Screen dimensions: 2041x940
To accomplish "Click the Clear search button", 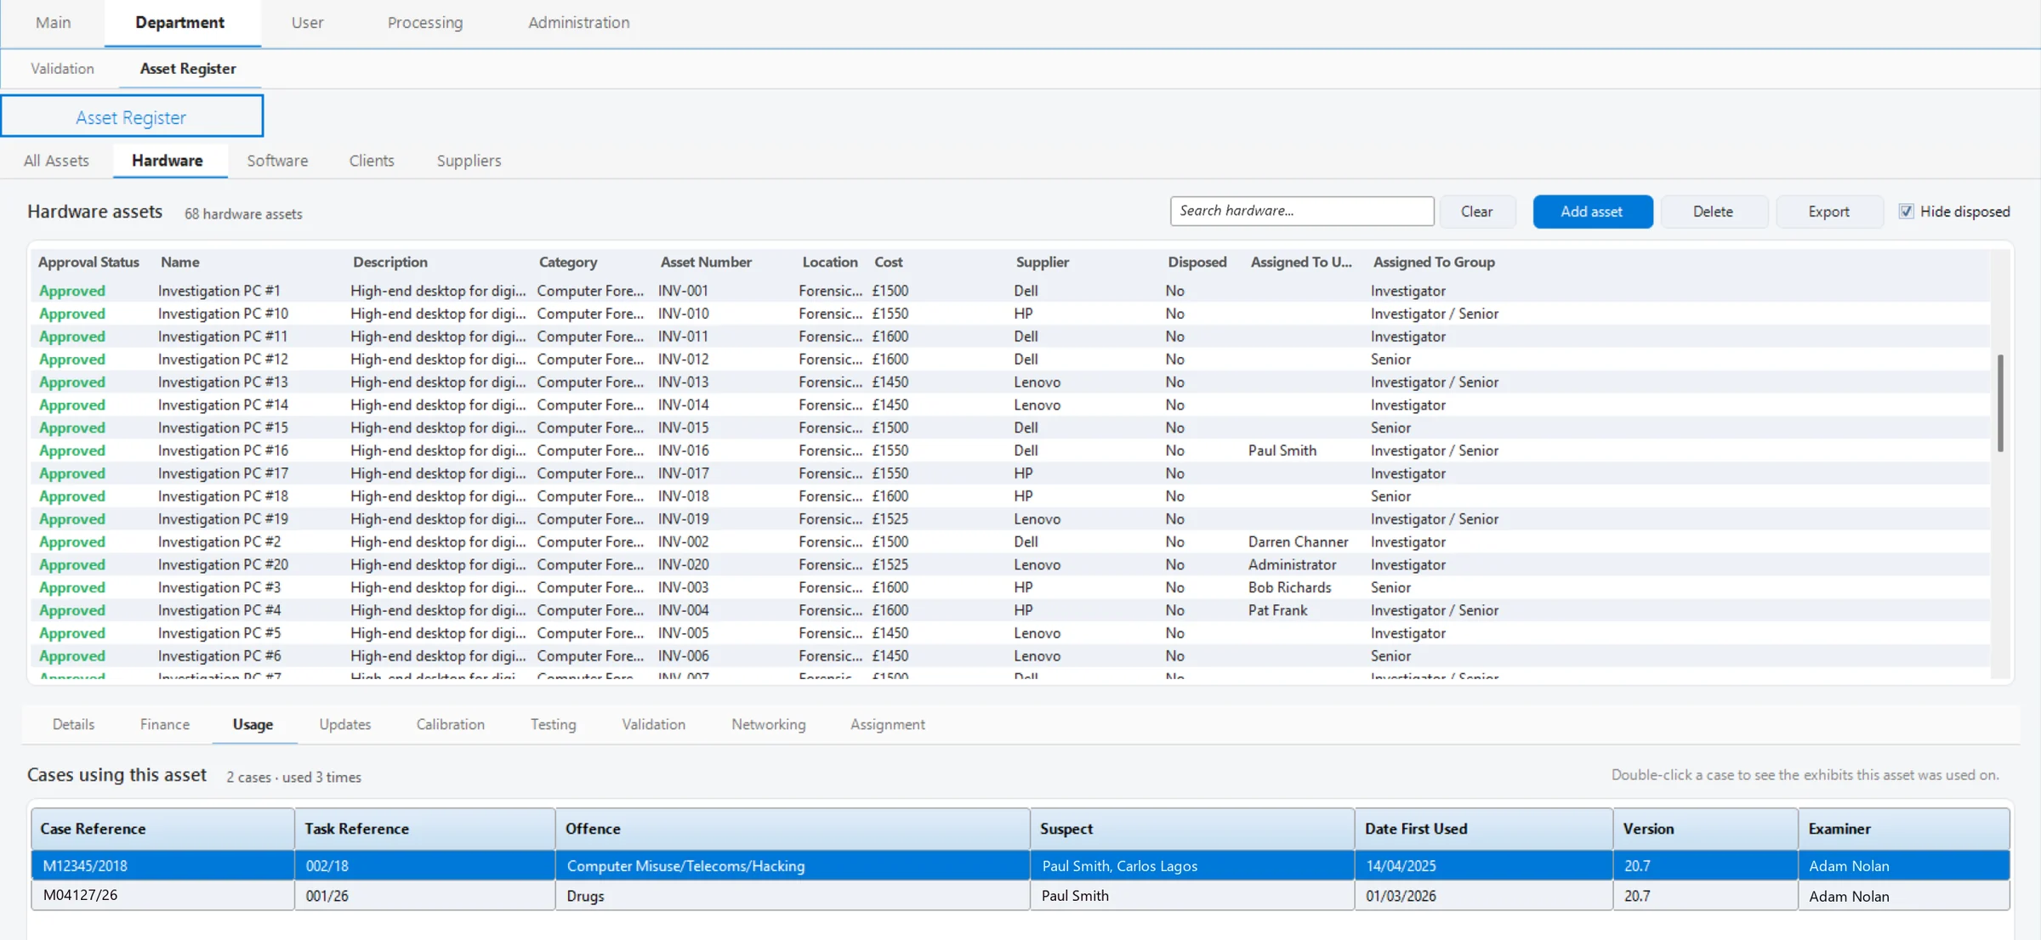I will pyautogui.click(x=1476, y=212).
